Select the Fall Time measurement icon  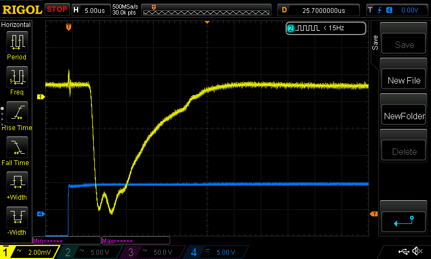point(17,147)
